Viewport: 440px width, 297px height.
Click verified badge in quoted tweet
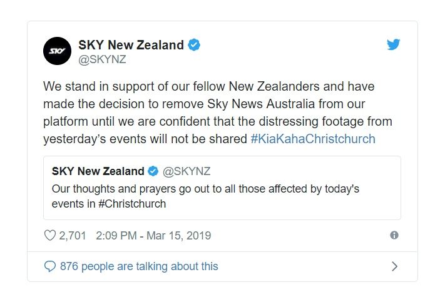tap(153, 171)
